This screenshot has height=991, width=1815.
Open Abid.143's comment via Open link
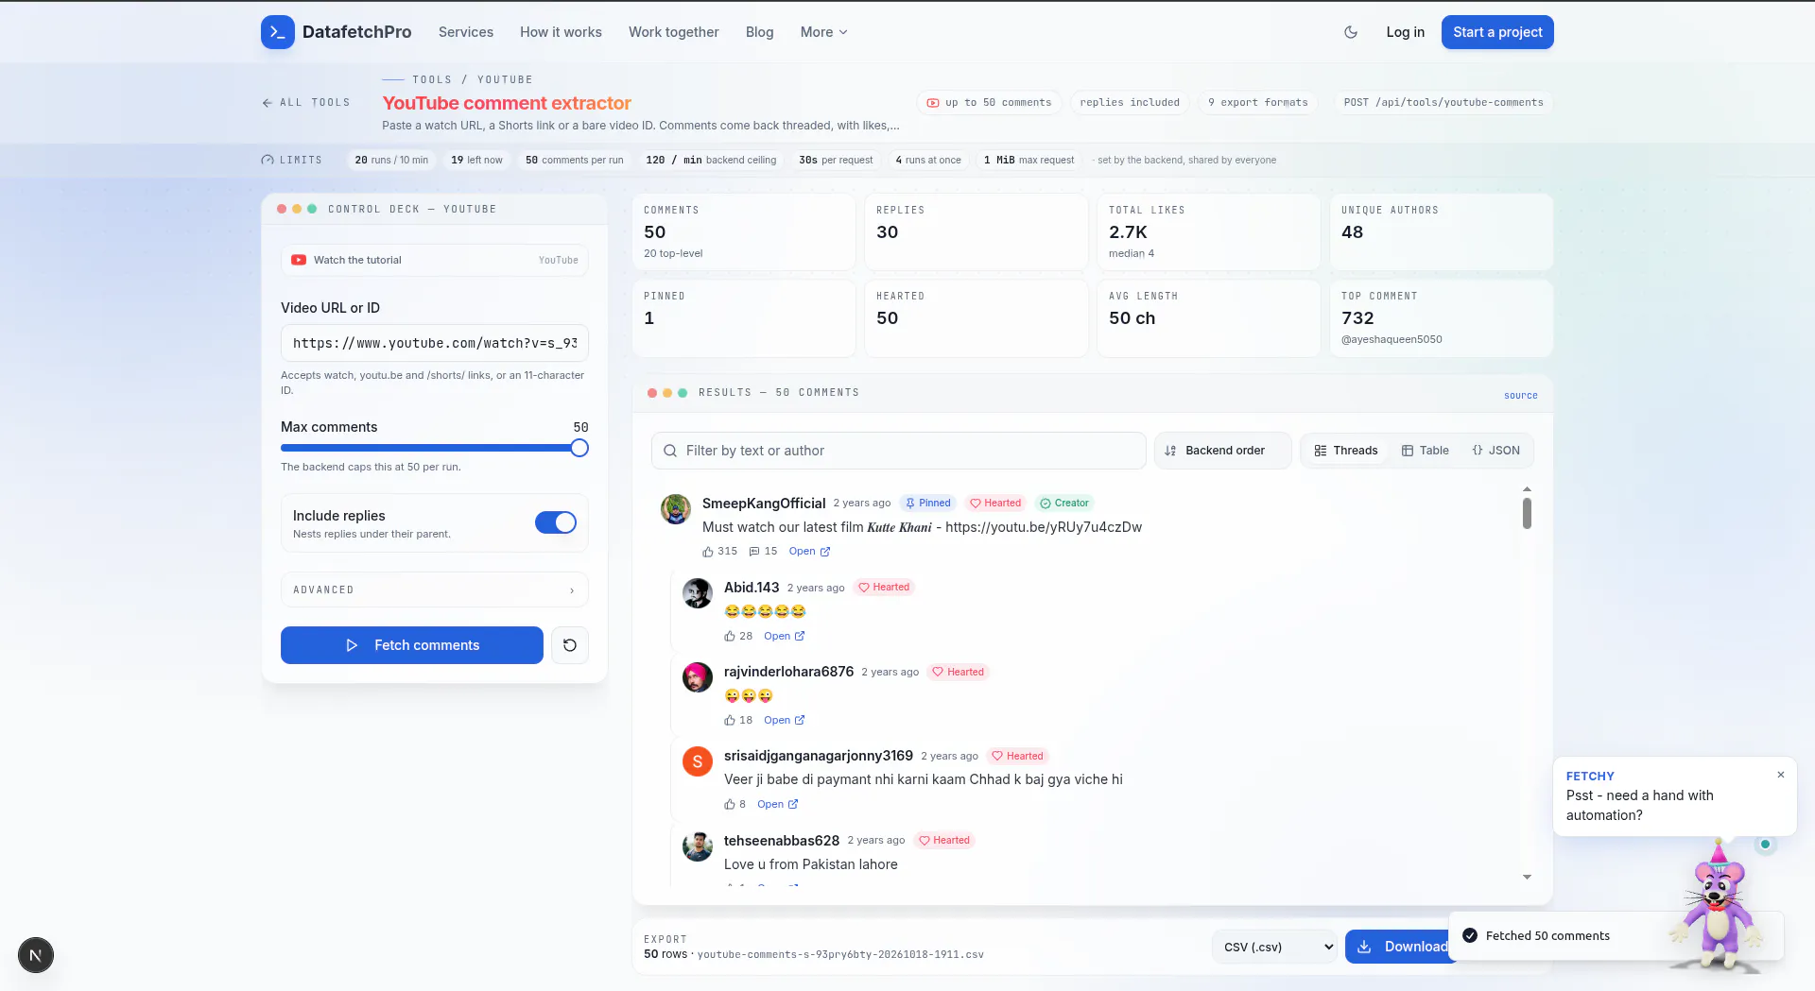(785, 637)
